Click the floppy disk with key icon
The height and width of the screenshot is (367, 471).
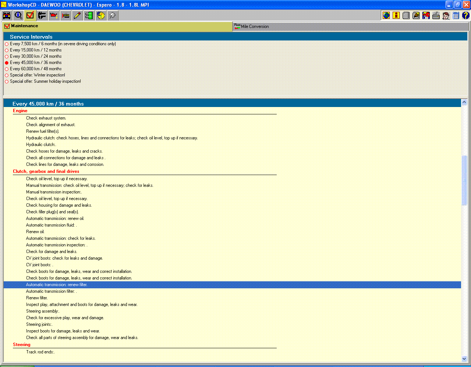[x=426, y=15]
